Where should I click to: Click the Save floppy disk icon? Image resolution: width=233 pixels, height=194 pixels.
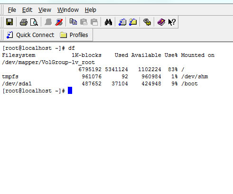pos(9,22)
